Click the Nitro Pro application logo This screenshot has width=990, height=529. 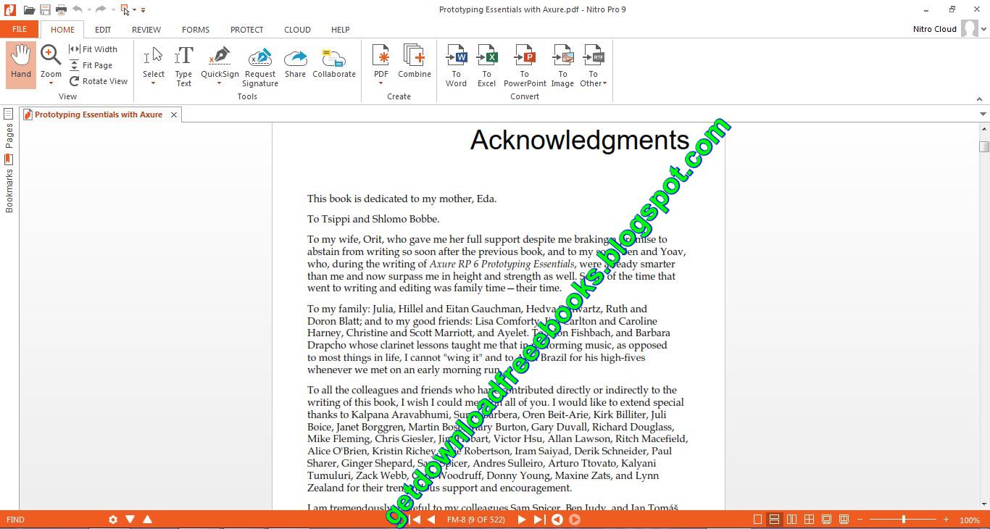(9, 9)
